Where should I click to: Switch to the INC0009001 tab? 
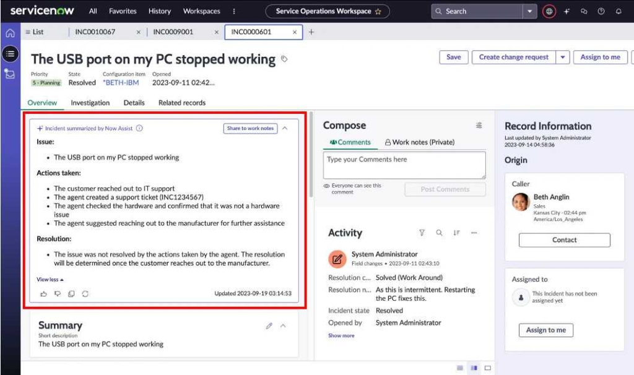173,32
